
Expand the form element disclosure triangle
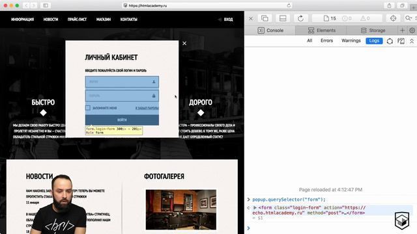[255, 208]
